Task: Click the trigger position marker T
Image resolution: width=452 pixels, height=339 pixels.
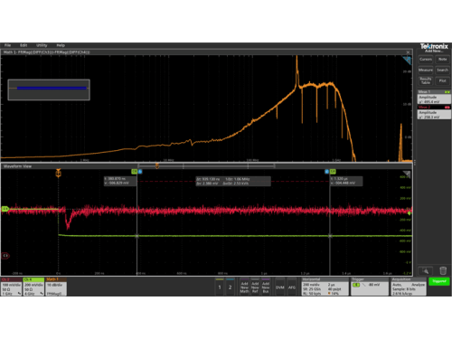Action: [x=58, y=173]
